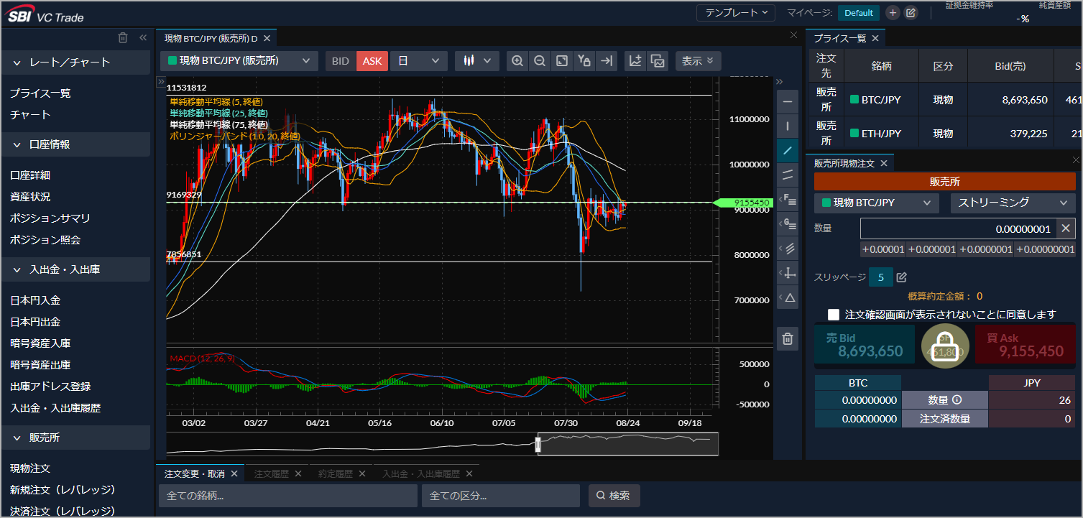Collapse the 口座情報 sidebar section
This screenshot has width=1083, height=518.
(x=75, y=144)
